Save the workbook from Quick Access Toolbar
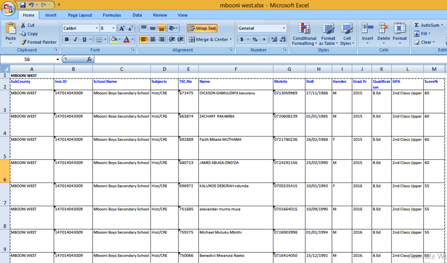This screenshot has width=447, height=263. pos(23,5)
